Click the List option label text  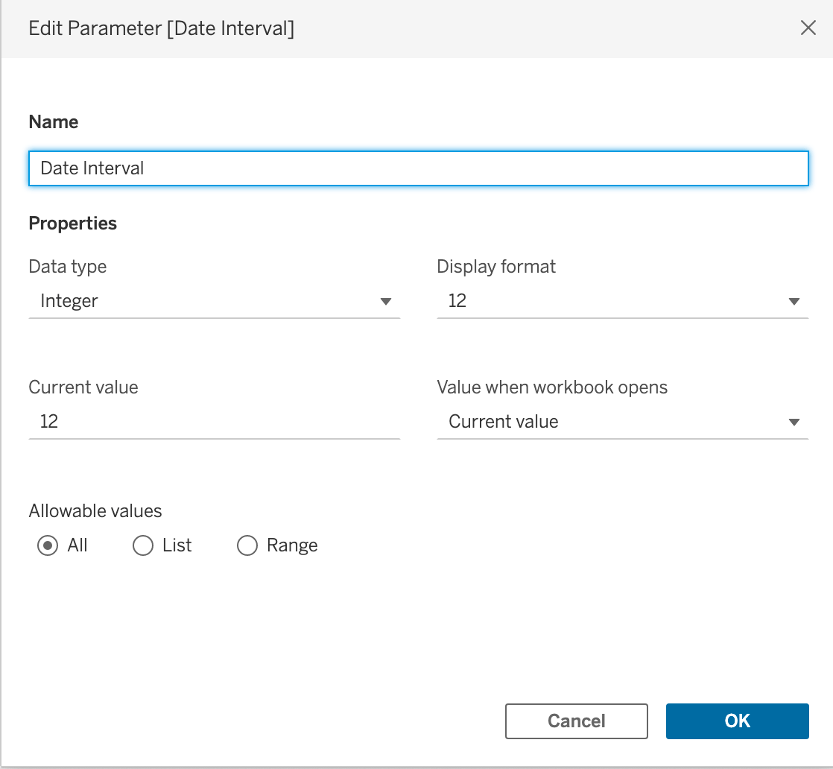[177, 545]
